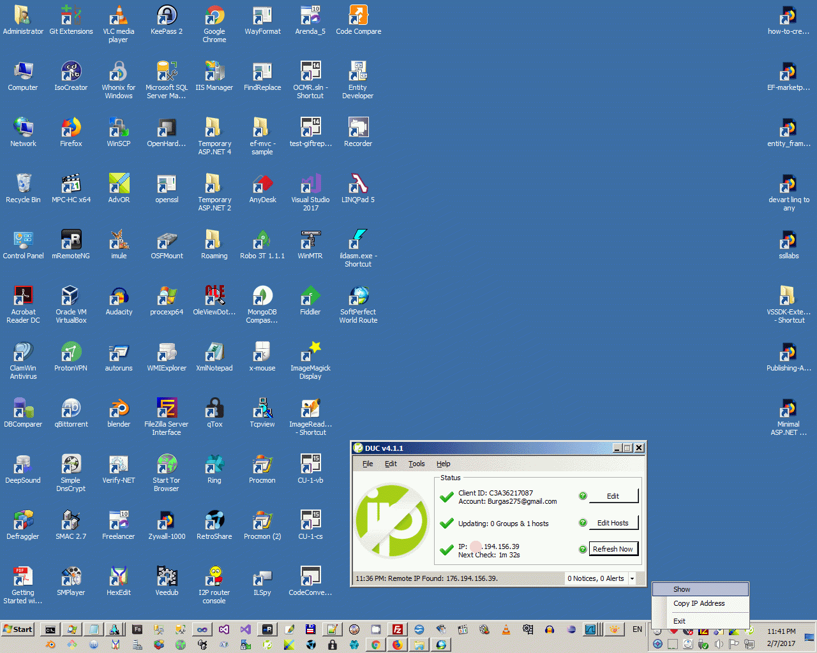Select the Visual Studio 2017 desktop icon
The image size is (817, 653).
pyautogui.click(x=310, y=193)
